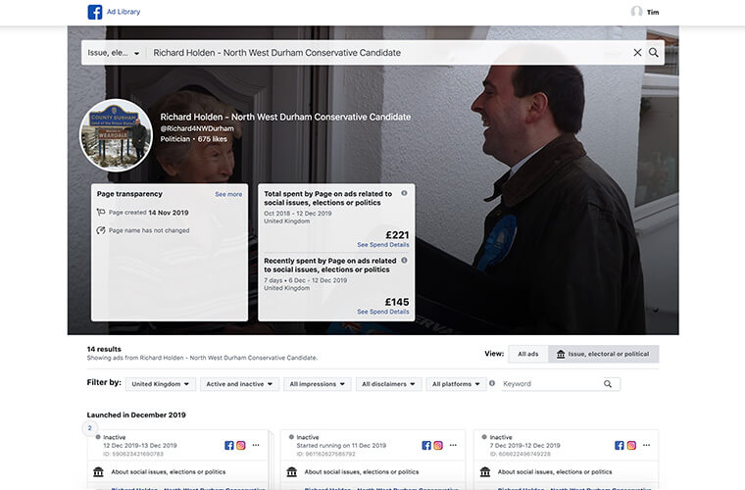
Task: Switch view to All ads
Action: coord(527,354)
